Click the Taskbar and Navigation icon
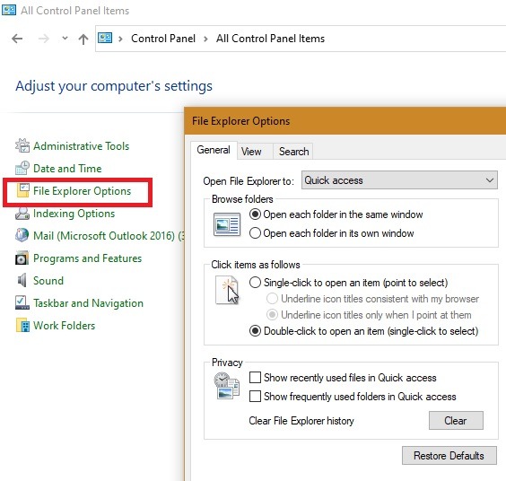Viewport: 506px width, 481px height. [x=22, y=302]
